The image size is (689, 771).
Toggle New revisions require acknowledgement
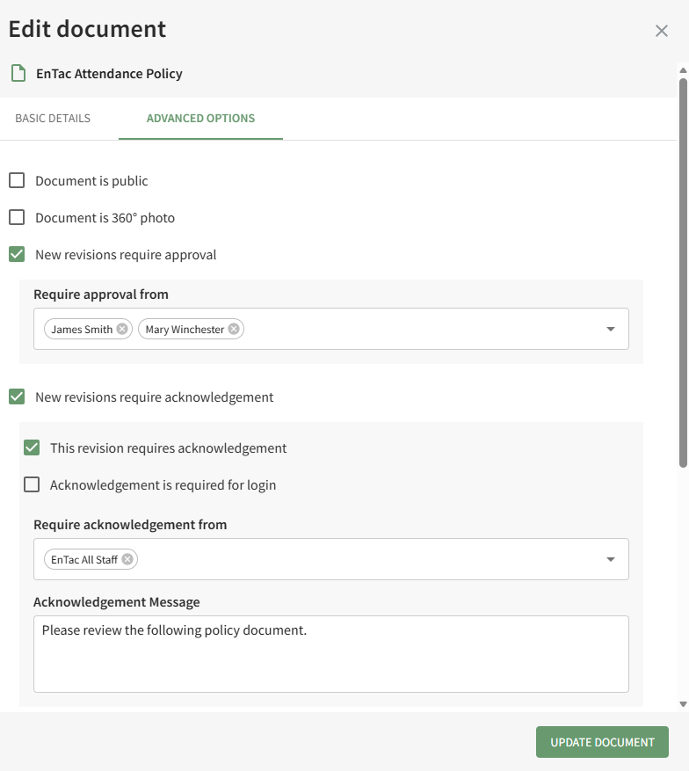point(17,397)
